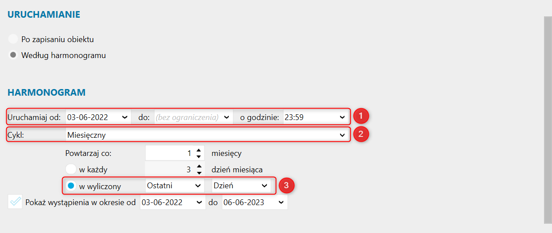Viewport: 552px width, 233px height.
Task: Expand the 'Cykl' Miesięczny dropdown
Action: [342, 135]
